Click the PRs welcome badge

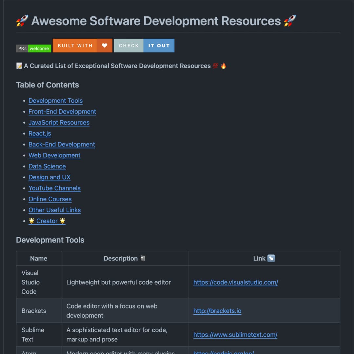pos(33,48)
